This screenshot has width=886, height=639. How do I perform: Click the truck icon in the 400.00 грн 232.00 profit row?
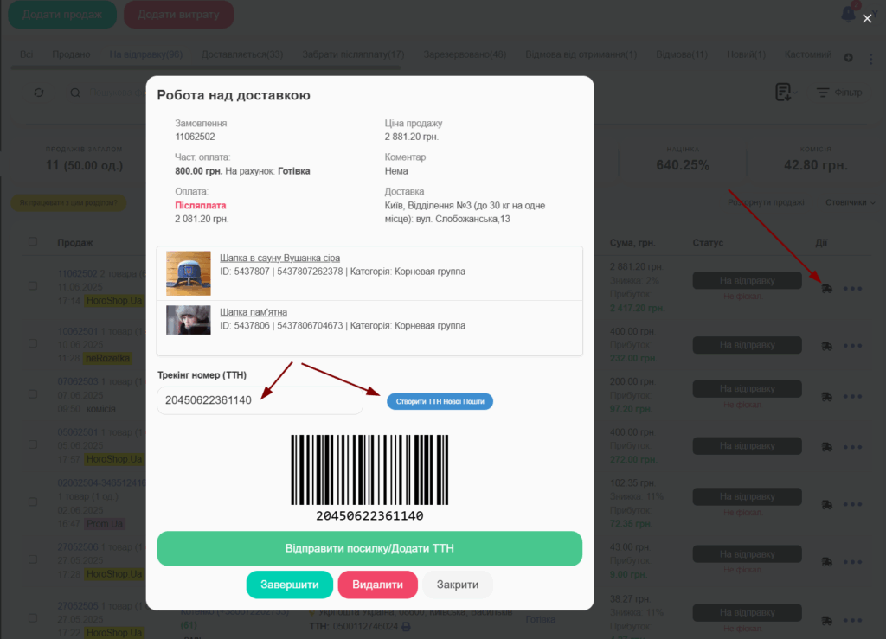pyautogui.click(x=826, y=346)
